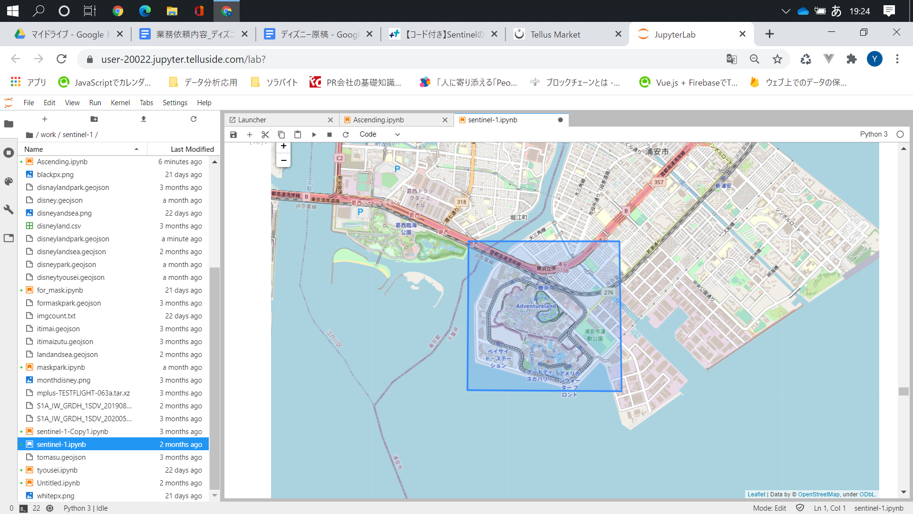913x514 pixels.
Task: Select for_mask.ipynb in the file list
Action: 113,290
